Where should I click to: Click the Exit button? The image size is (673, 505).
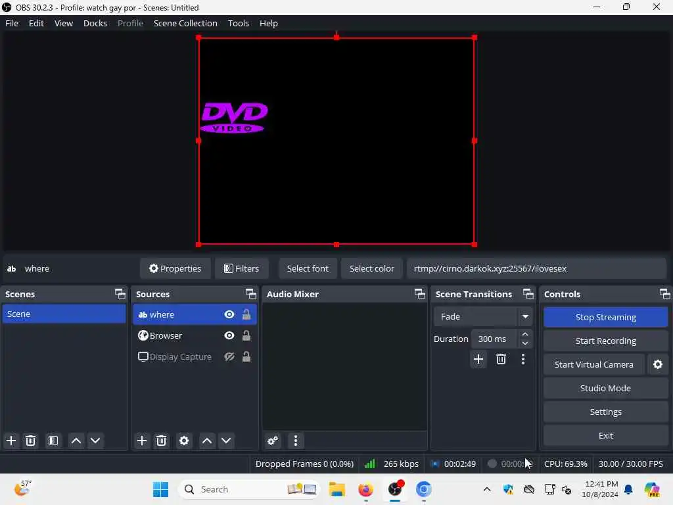coord(605,435)
